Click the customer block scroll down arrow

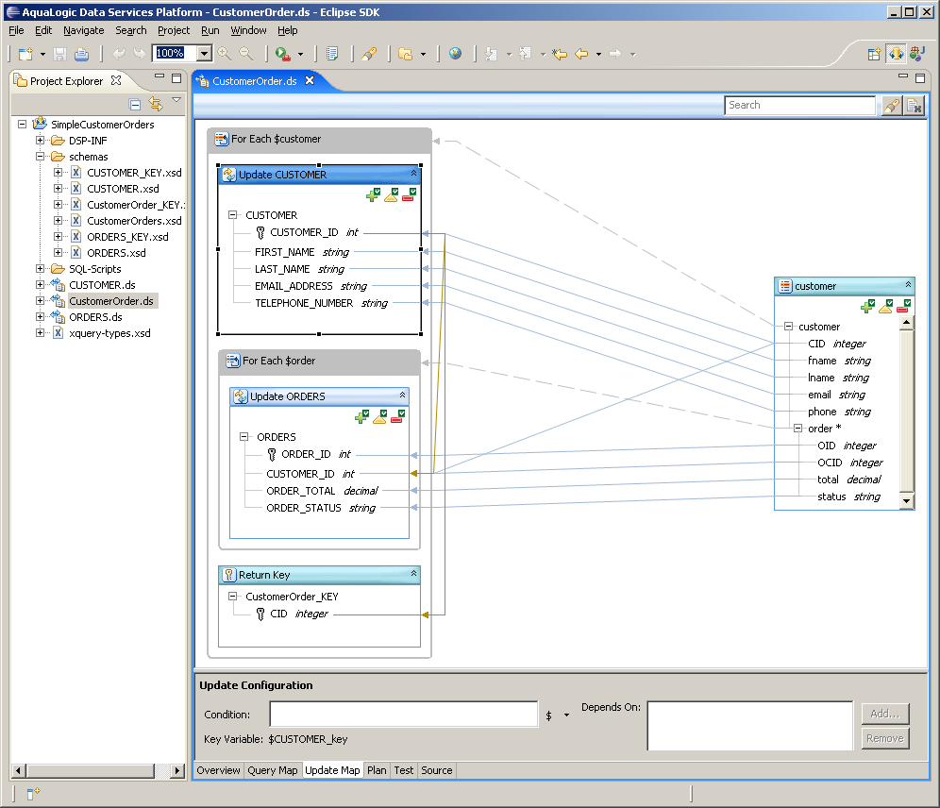pyautogui.click(x=906, y=500)
